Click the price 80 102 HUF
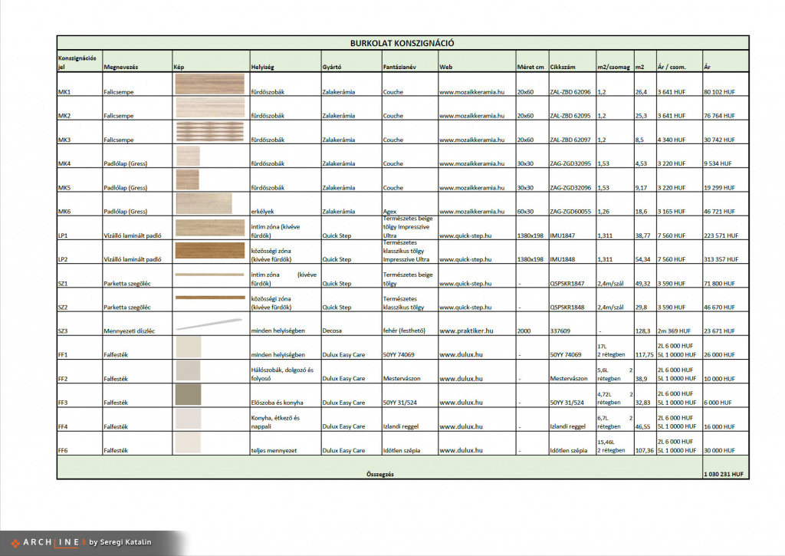 [719, 92]
